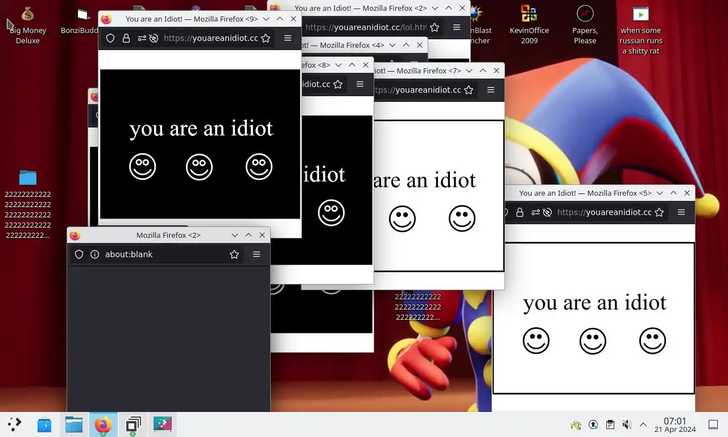Viewport: 728px width, 437px height.
Task: Click 'you are an idiot' text in Firefox <5>
Action: click(595, 303)
